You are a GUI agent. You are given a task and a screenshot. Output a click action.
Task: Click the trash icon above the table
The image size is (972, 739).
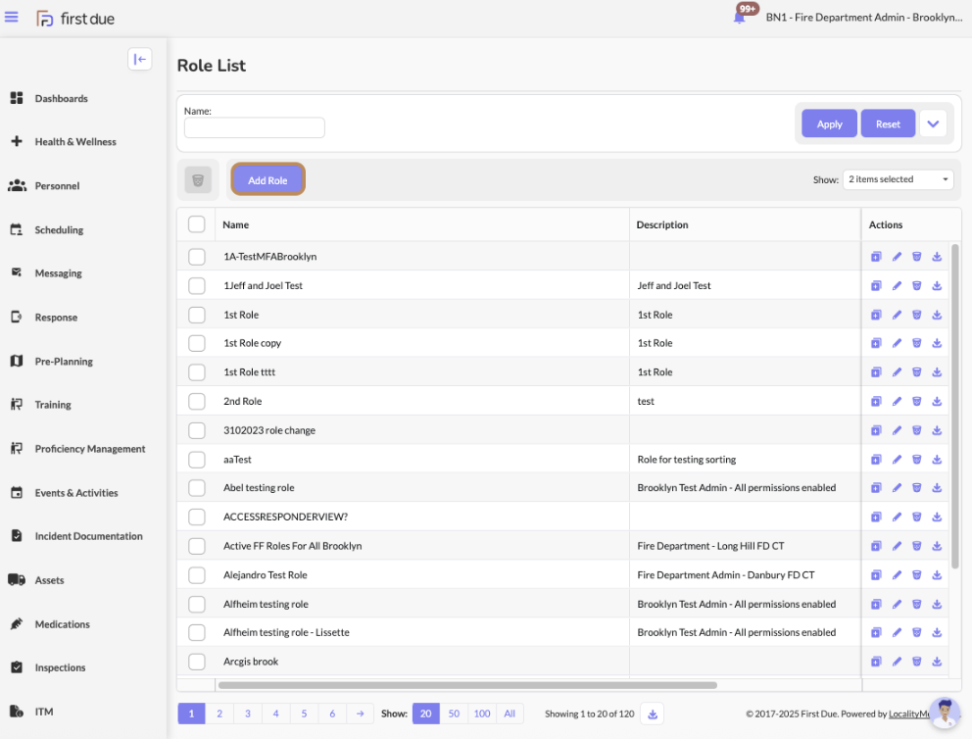(x=198, y=180)
